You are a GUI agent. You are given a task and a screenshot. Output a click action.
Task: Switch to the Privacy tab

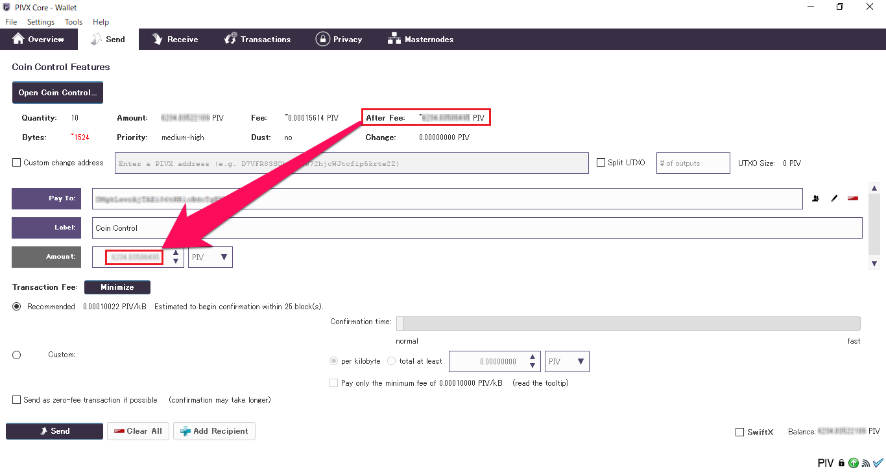(x=339, y=40)
